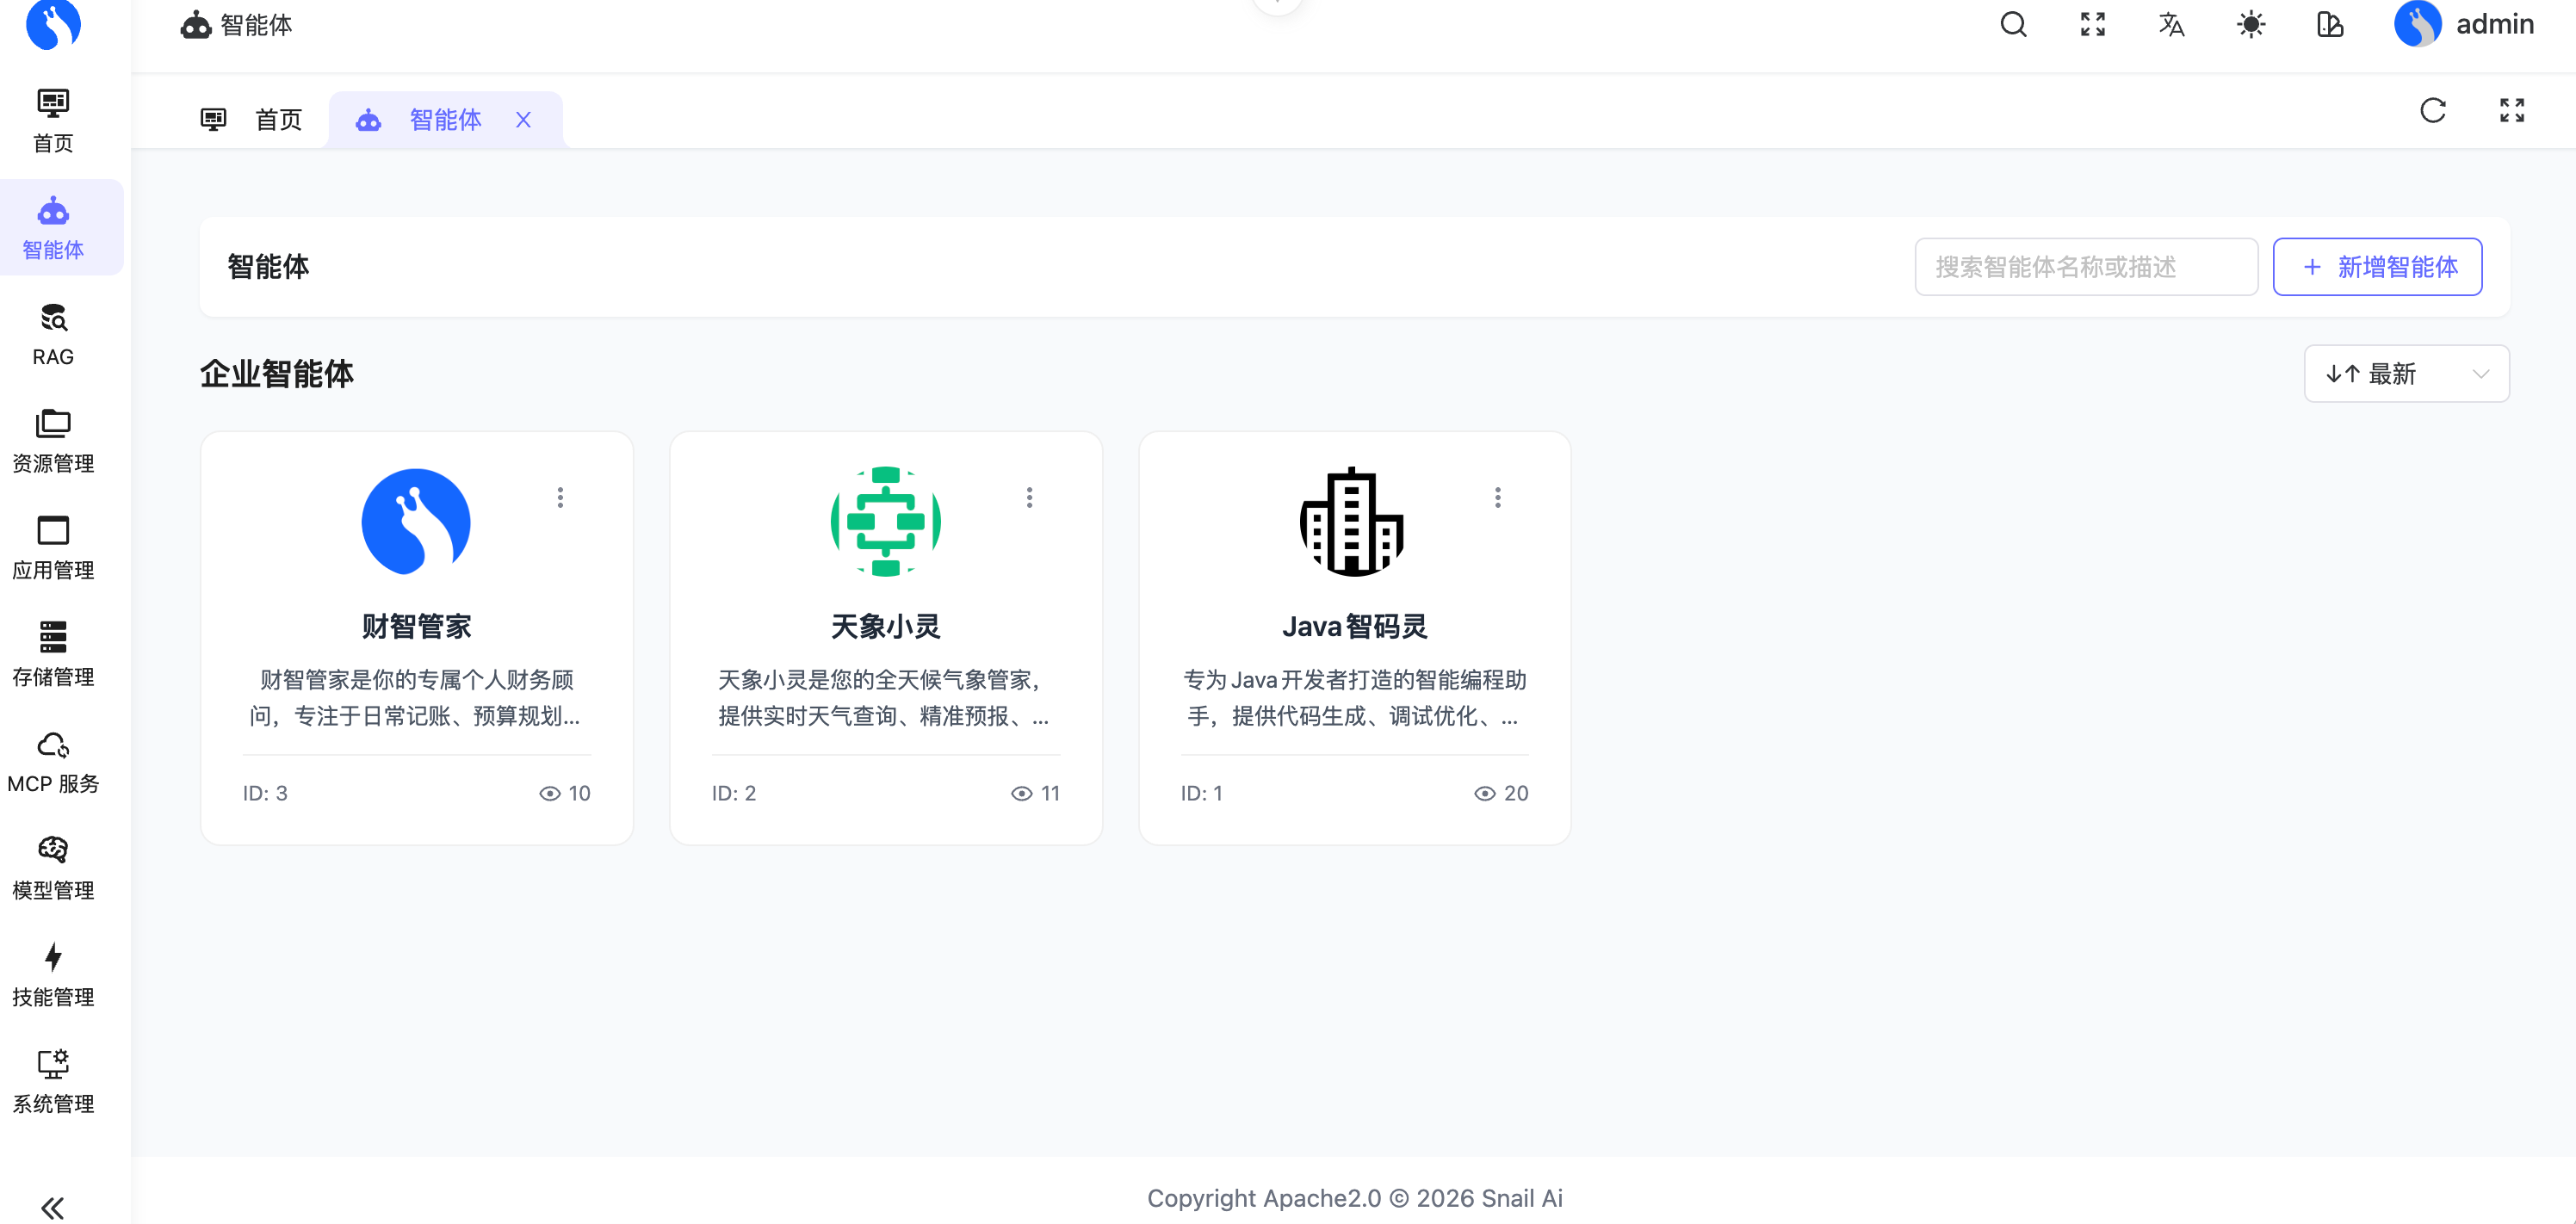The height and width of the screenshot is (1224, 2576).
Task: Click the search magnifier icon in header
Action: 2013,24
